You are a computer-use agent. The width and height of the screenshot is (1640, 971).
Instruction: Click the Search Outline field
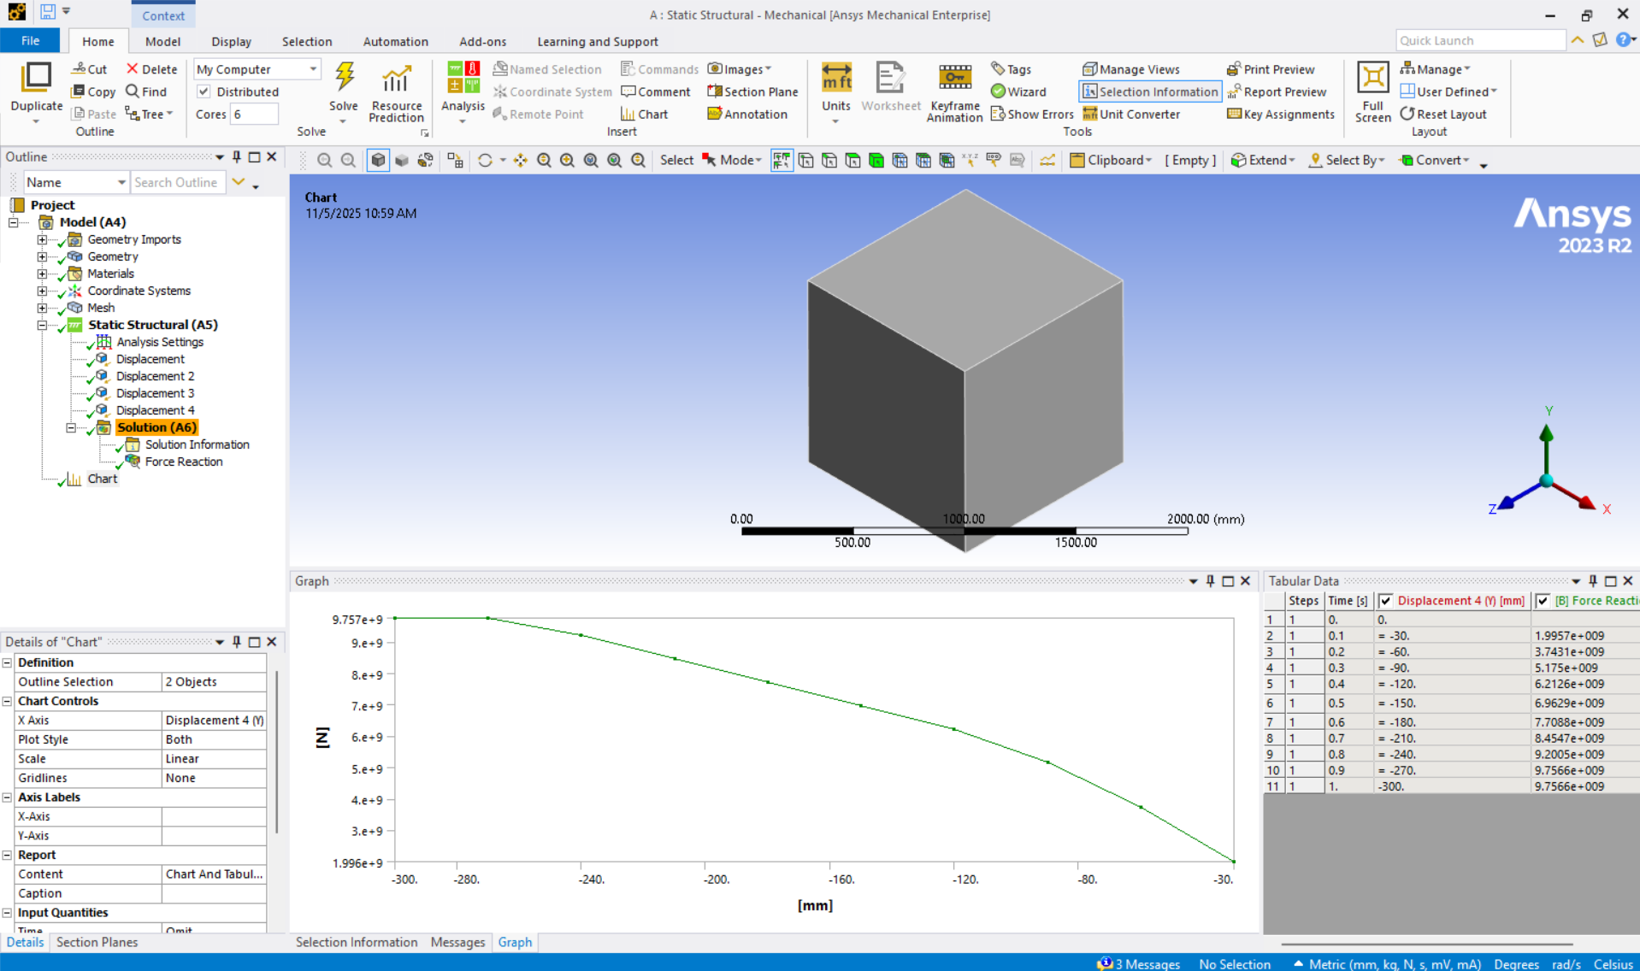tap(177, 182)
